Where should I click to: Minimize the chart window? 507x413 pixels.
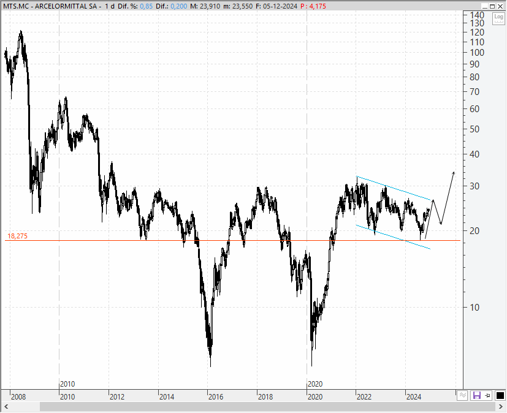(x=484, y=6)
